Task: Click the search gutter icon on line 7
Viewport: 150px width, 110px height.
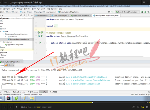Action: click(x=39, y=36)
